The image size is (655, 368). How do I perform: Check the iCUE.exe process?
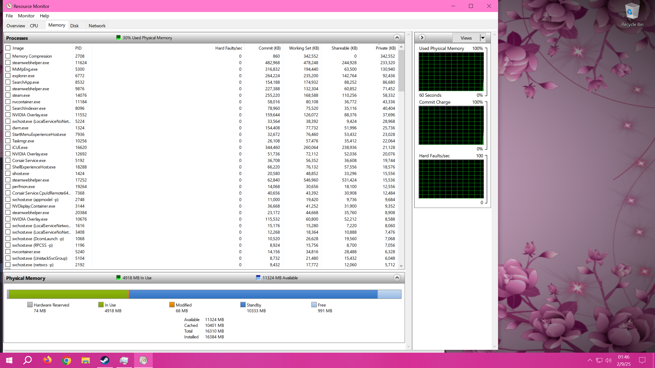tap(8, 147)
